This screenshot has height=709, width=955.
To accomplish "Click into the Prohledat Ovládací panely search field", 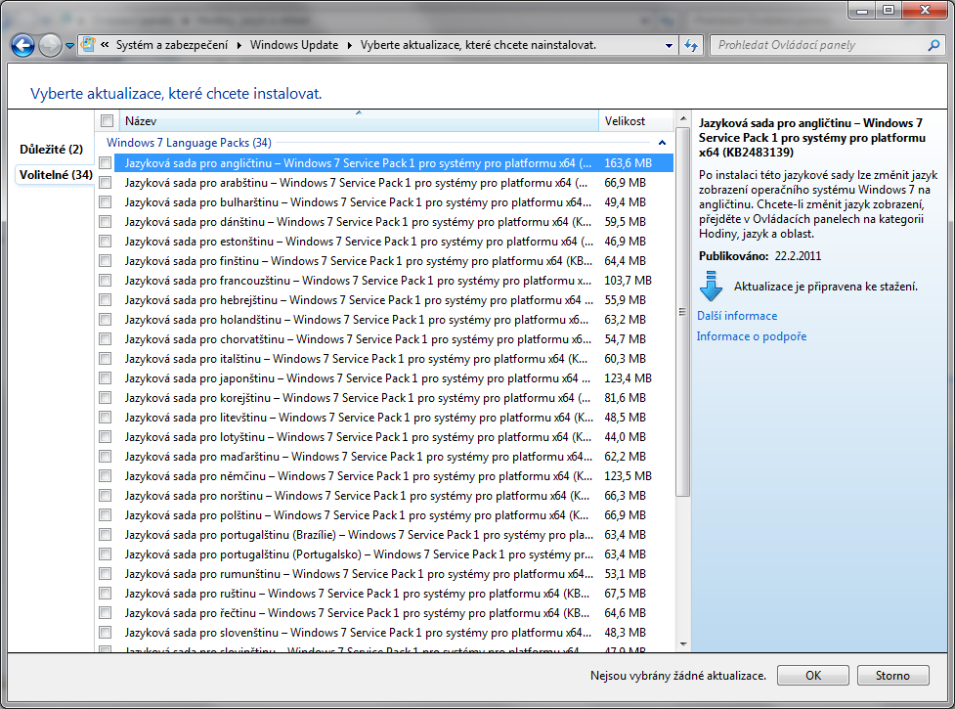I will [819, 45].
